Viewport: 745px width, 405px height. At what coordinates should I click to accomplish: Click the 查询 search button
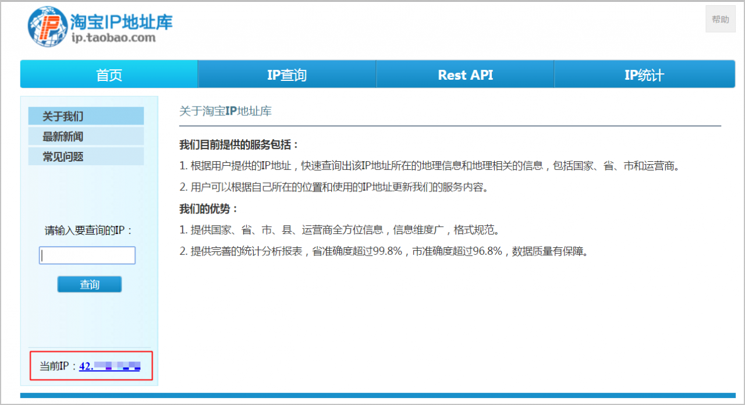pos(90,285)
